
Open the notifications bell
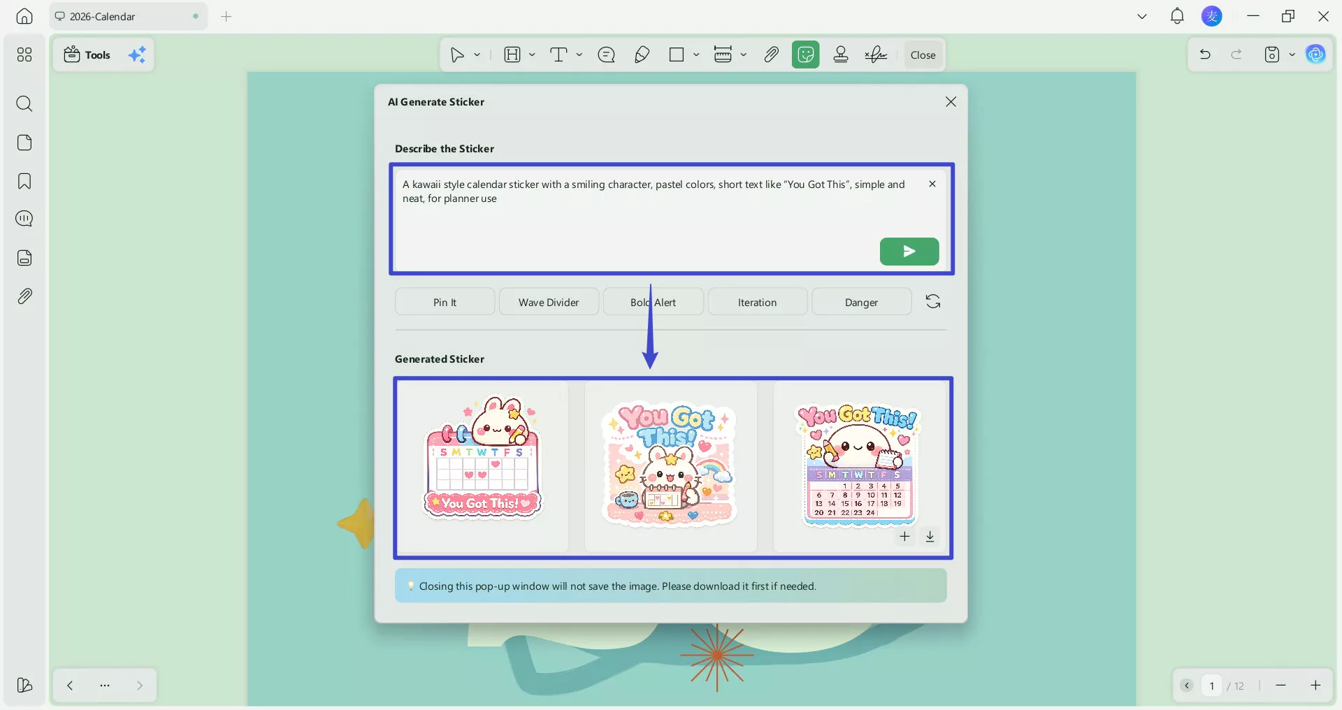1177,16
